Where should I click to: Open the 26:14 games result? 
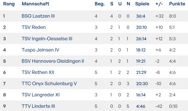click(141, 39)
